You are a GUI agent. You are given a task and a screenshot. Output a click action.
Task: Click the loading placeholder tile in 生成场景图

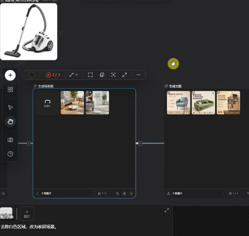click(x=47, y=102)
